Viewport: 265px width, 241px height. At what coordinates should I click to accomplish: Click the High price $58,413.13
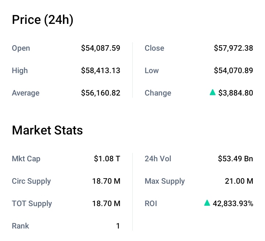point(100,71)
